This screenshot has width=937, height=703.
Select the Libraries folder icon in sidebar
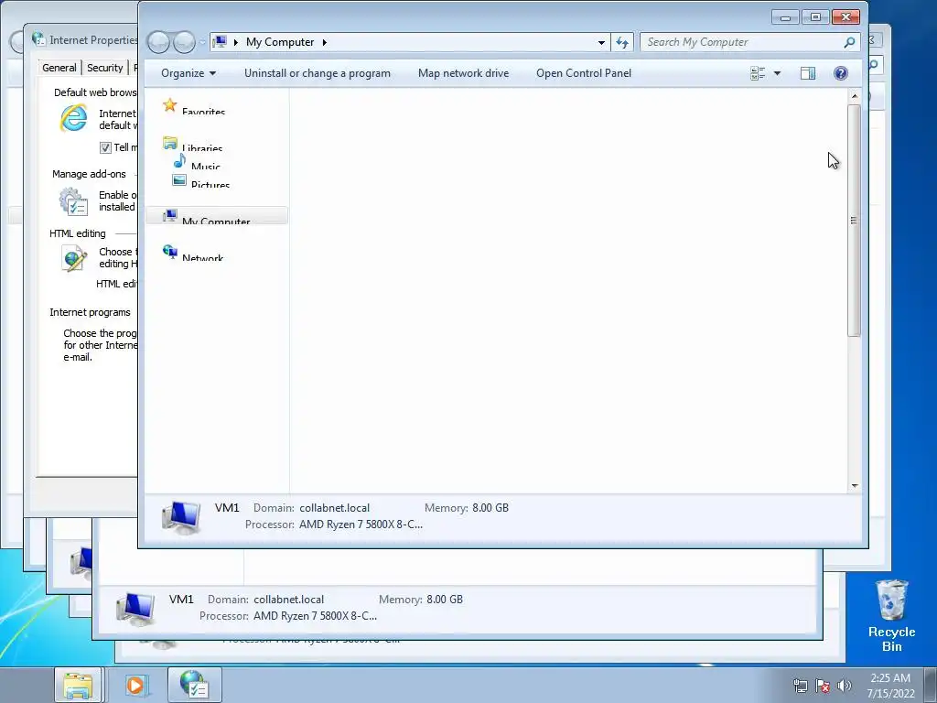pyautogui.click(x=169, y=143)
